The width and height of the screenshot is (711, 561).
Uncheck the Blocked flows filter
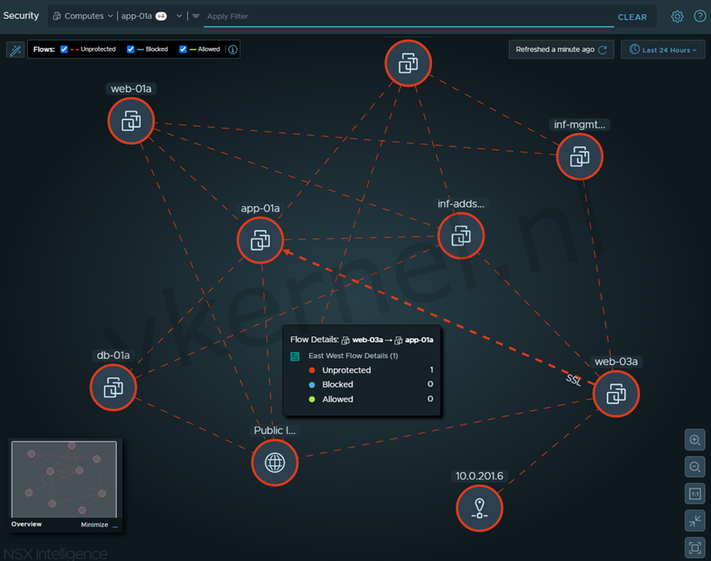(129, 49)
